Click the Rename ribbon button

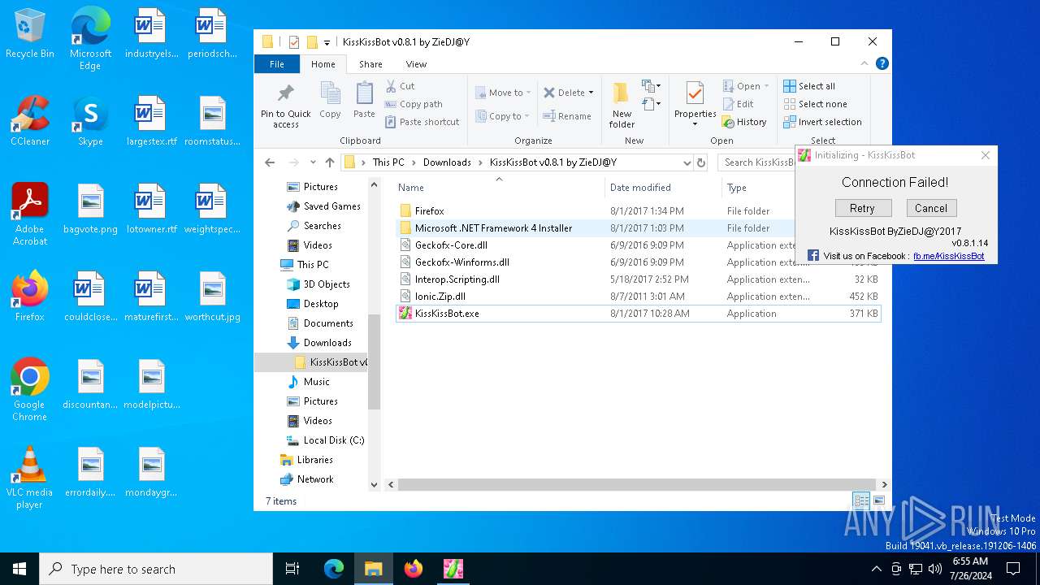(567, 116)
